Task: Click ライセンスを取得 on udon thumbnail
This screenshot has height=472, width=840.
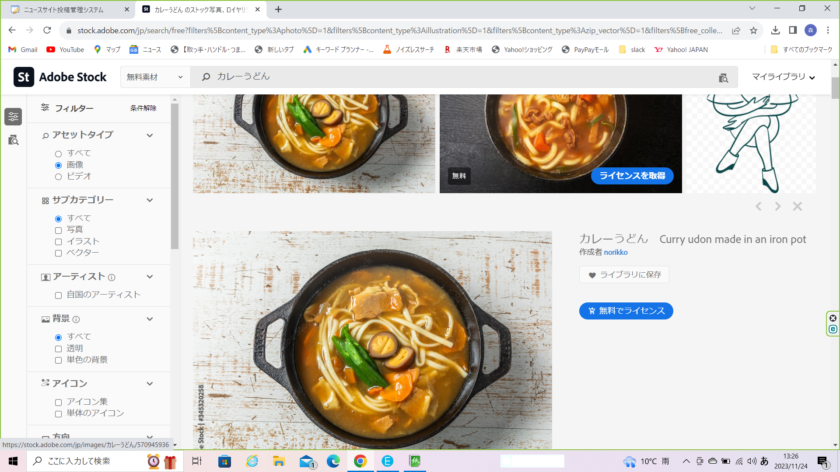Action: click(x=632, y=176)
